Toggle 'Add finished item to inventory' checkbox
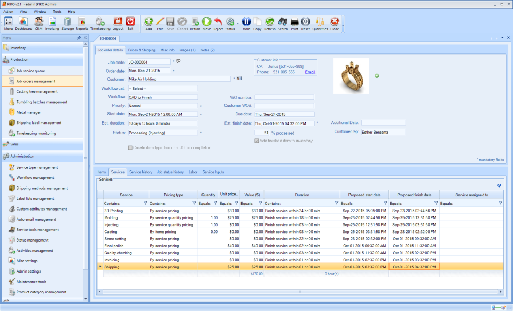This screenshot has width=513, height=311. pos(256,141)
